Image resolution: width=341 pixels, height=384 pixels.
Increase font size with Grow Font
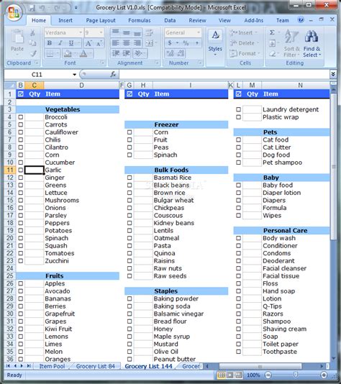(x=88, y=43)
